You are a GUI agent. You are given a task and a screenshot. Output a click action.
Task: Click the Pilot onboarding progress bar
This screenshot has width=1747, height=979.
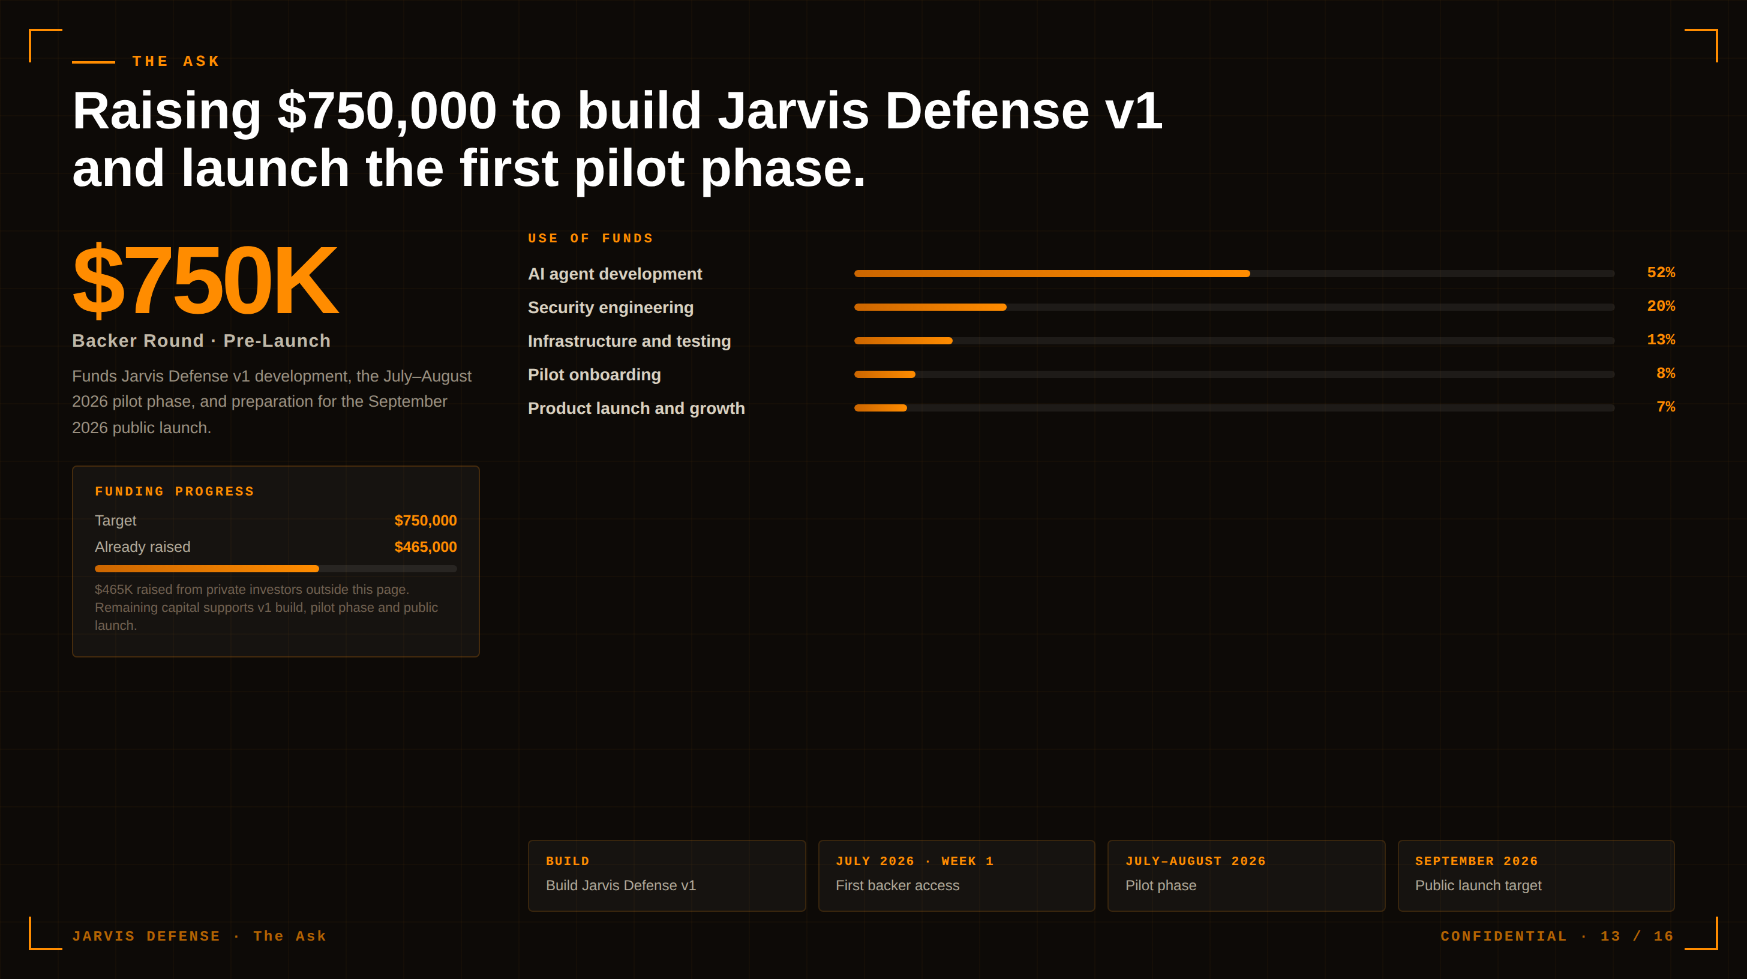point(1234,374)
